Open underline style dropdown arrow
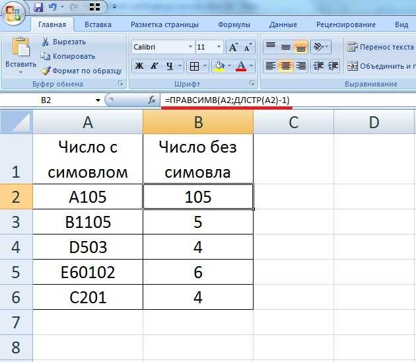The width and height of the screenshot is (416, 362). coord(180,65)
